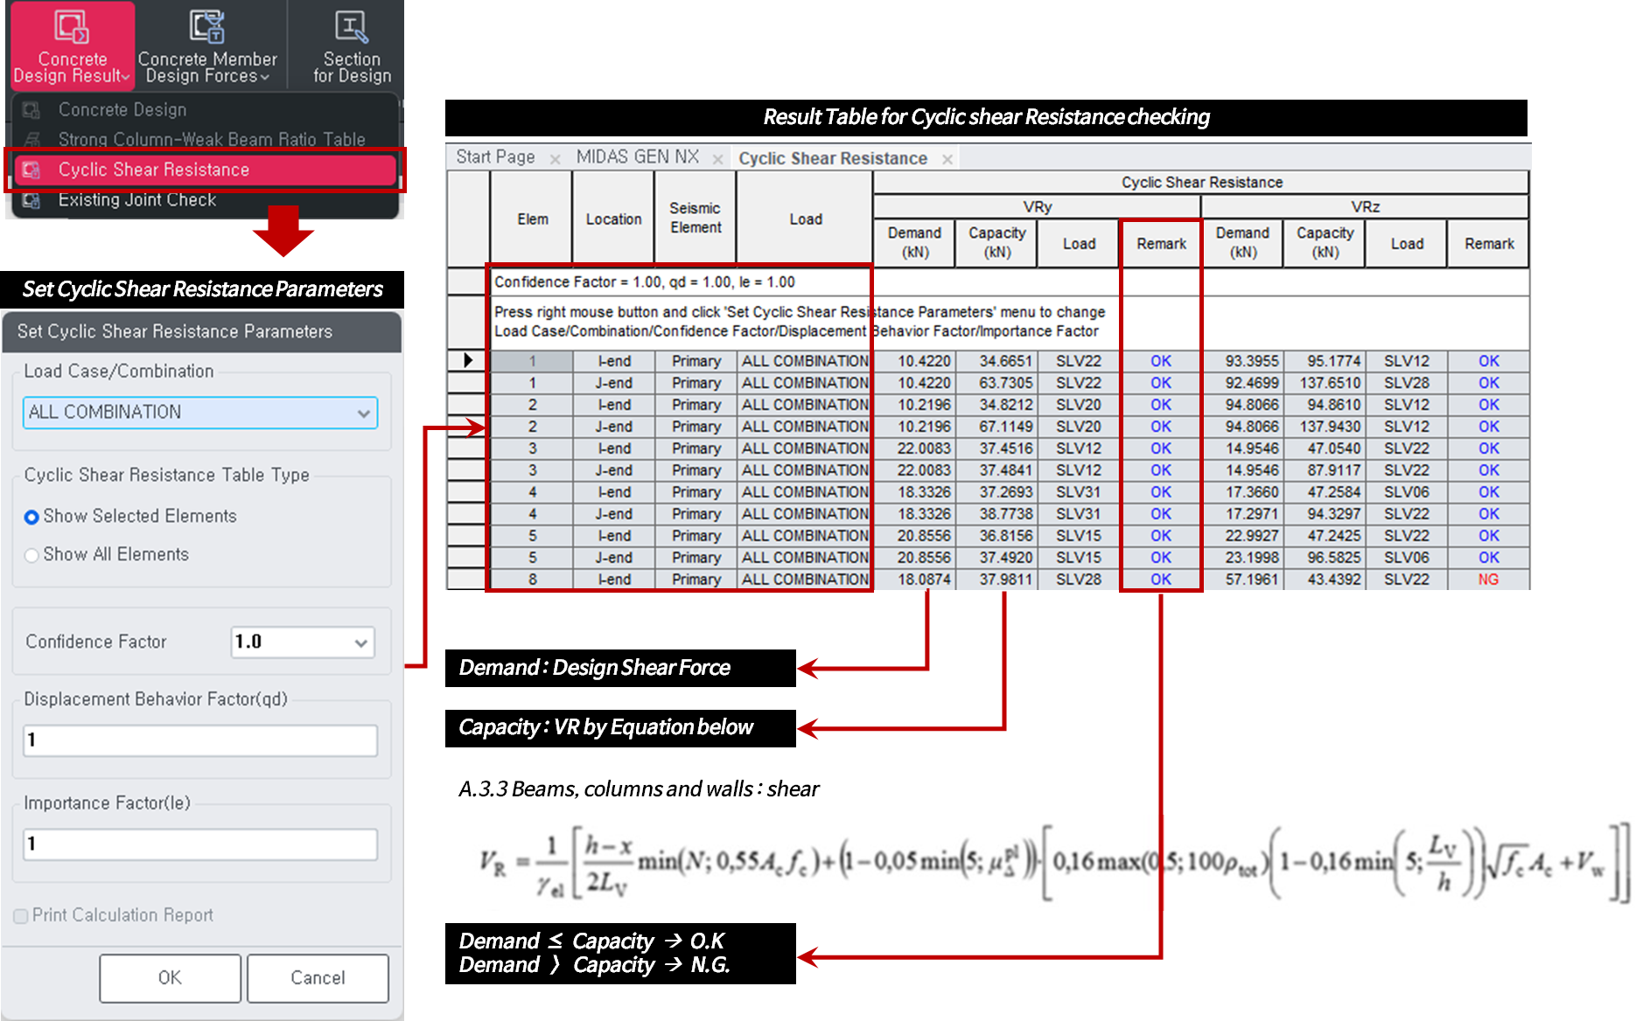1643x1021 pixels.
Task: Select Show All Elements radio button
Action: pyautogui.click(x=31, y=555)
